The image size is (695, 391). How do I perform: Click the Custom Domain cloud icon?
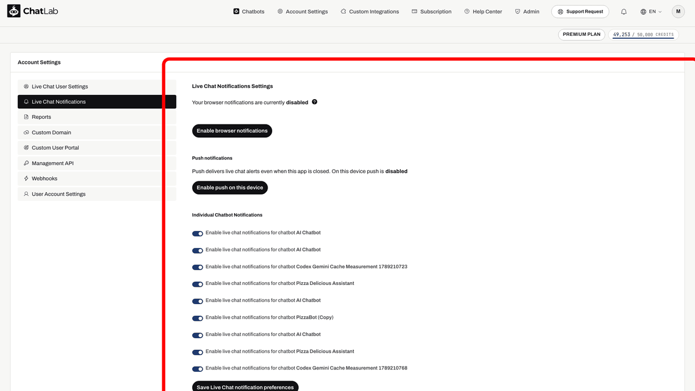[26, 133]
